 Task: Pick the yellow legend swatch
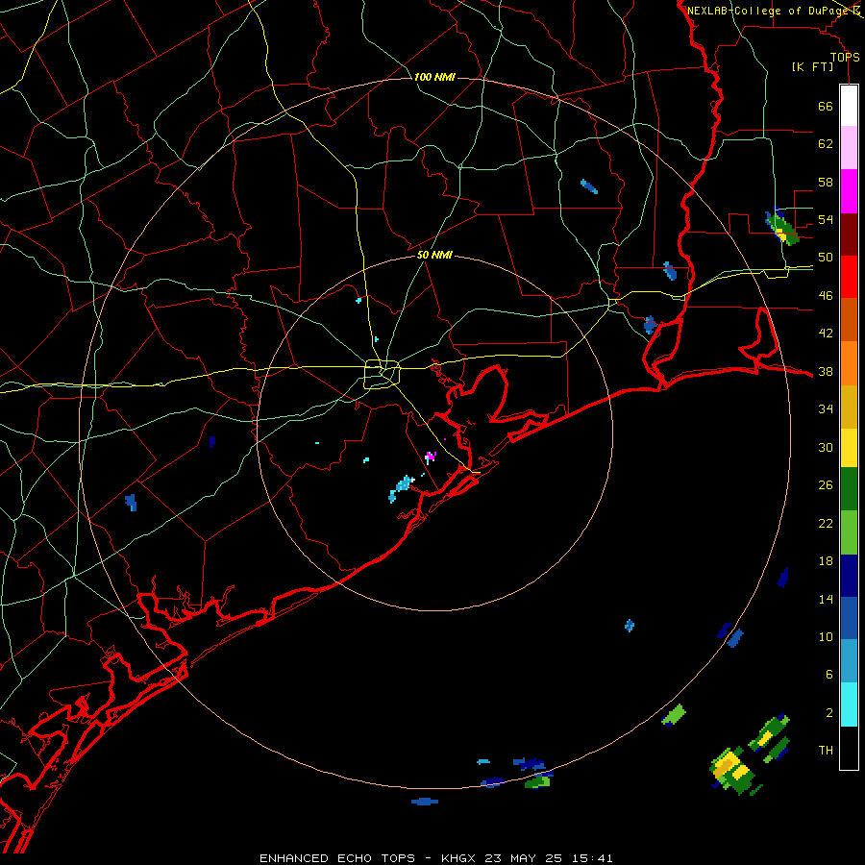point(849,448)
